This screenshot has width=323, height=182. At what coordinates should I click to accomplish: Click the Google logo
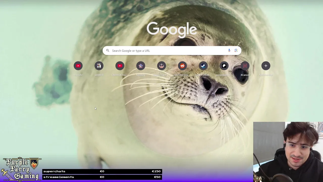(172, 30)
